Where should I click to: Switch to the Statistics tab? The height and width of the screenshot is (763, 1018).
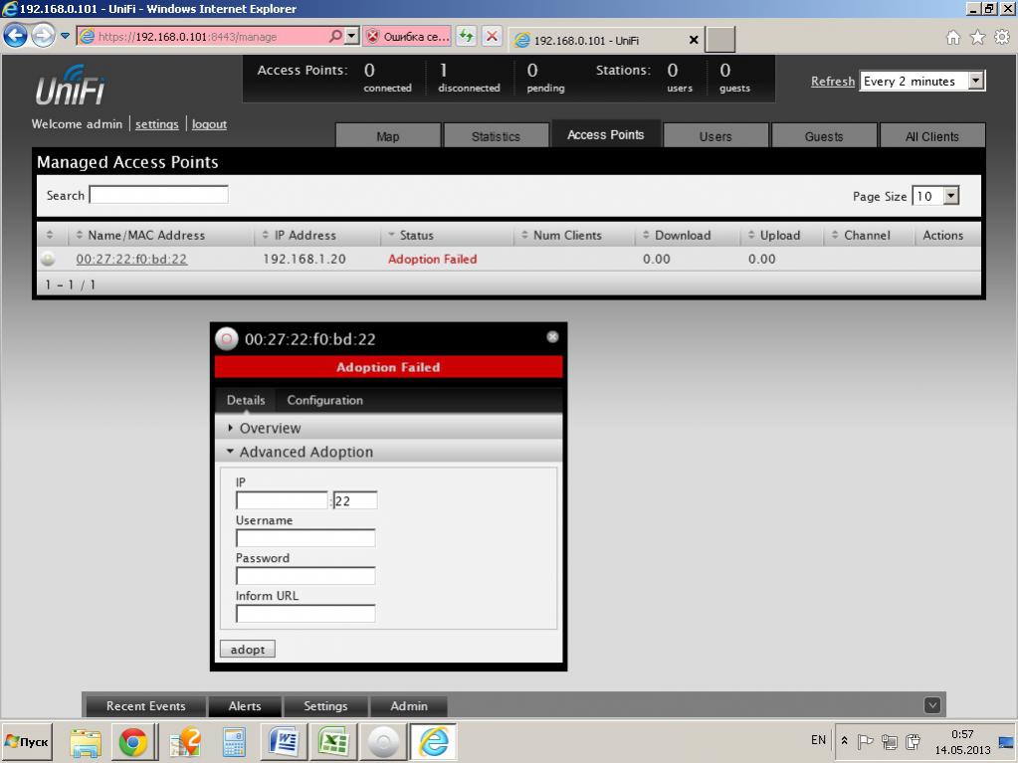pos(496,136)
